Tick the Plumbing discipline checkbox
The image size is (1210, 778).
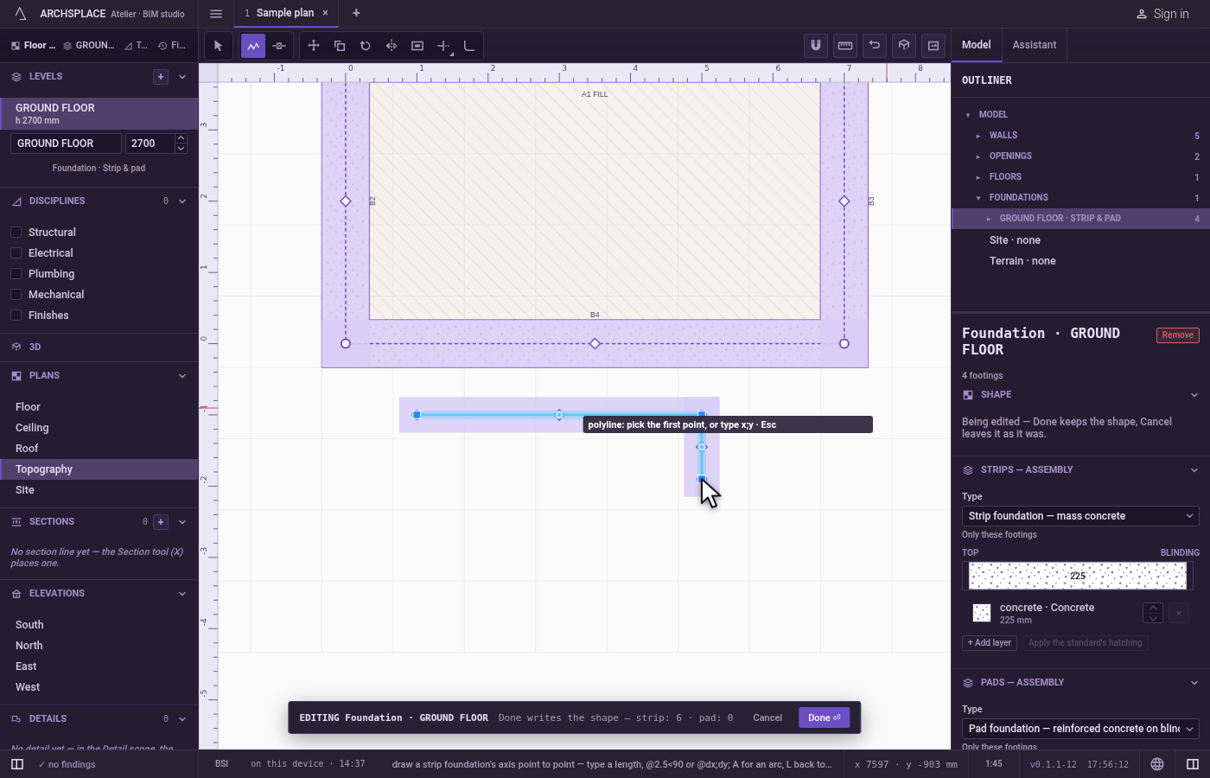(16, 274)
